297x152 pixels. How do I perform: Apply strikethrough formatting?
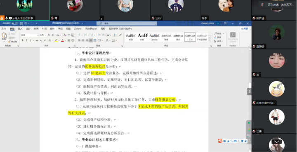[37, 40]
